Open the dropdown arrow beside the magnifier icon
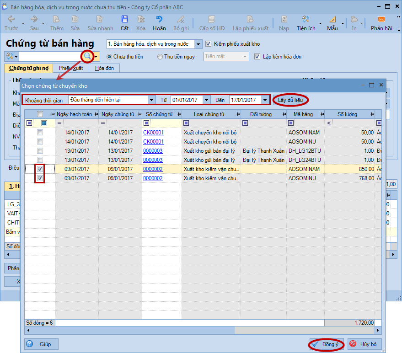402x353 pixels. tap(96, 57)
